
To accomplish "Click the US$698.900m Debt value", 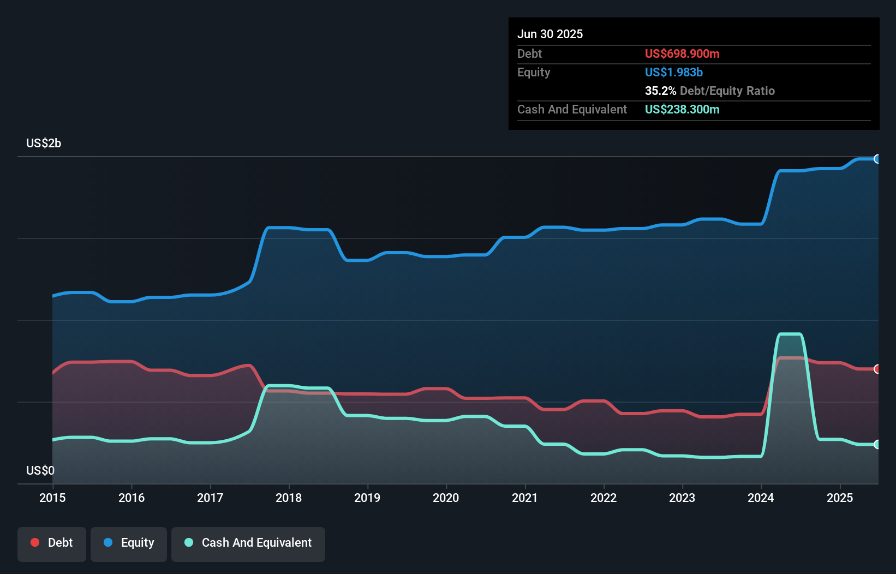I will coord(682,54).
